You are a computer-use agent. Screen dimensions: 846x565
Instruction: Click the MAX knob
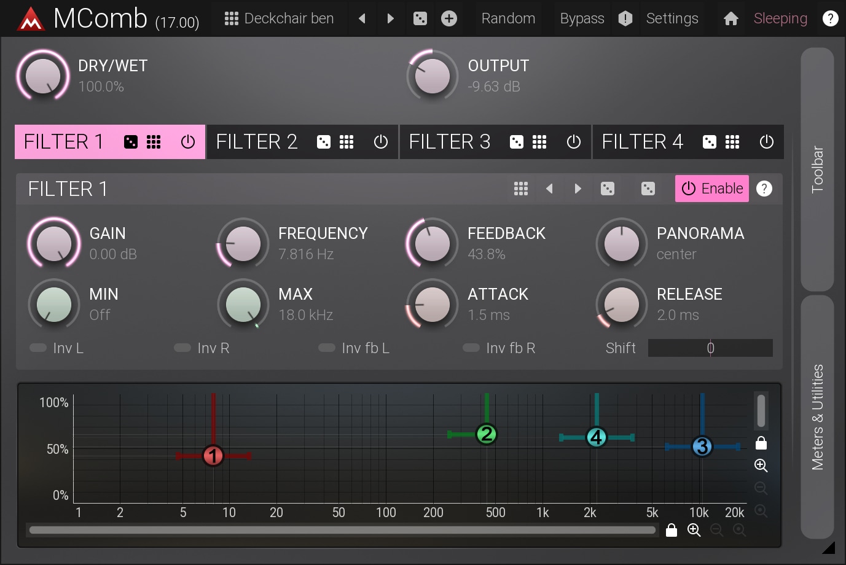pyautogui.click(x=243, y=304)
